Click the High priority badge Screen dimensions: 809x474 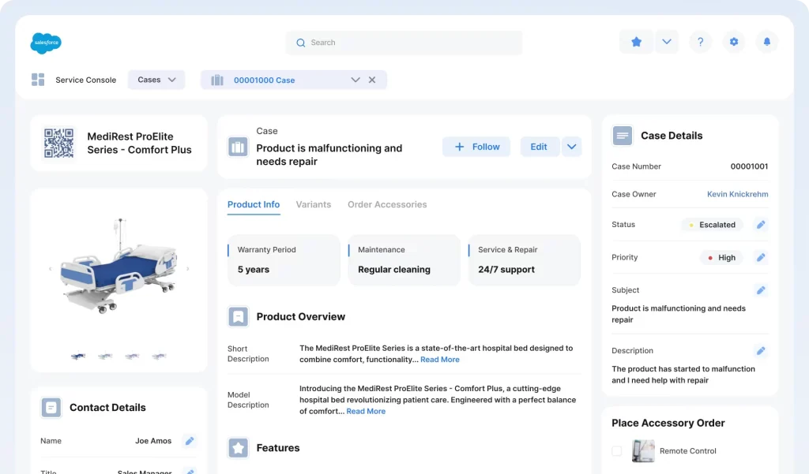pyautogui.click(x=722, y=258)
